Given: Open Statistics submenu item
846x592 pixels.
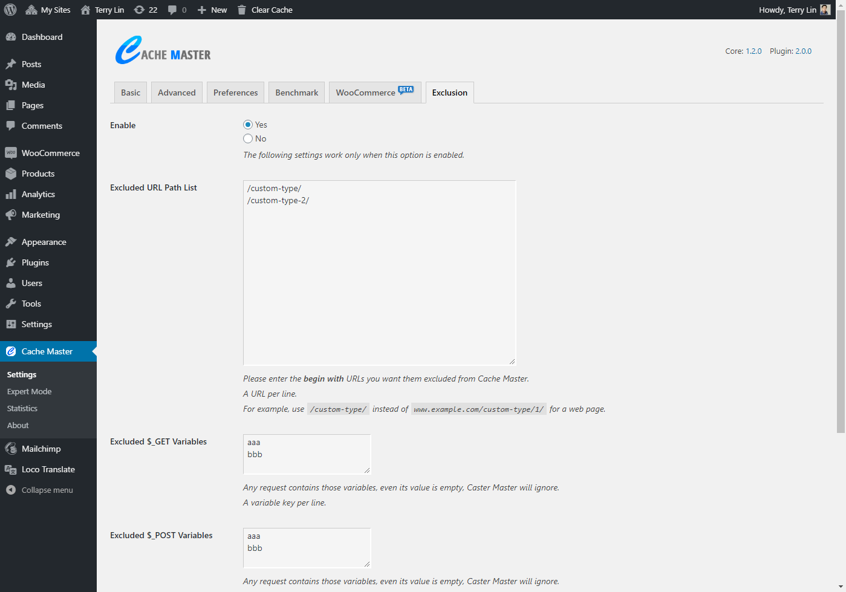Looking at the screenshot, I should point(22,408).
